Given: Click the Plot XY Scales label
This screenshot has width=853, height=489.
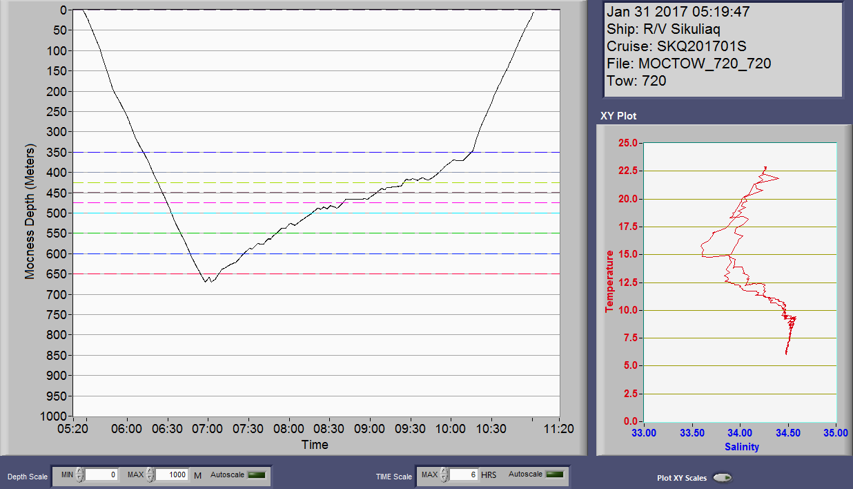Looking at the screenshot, I should click(x=682, y=478).
